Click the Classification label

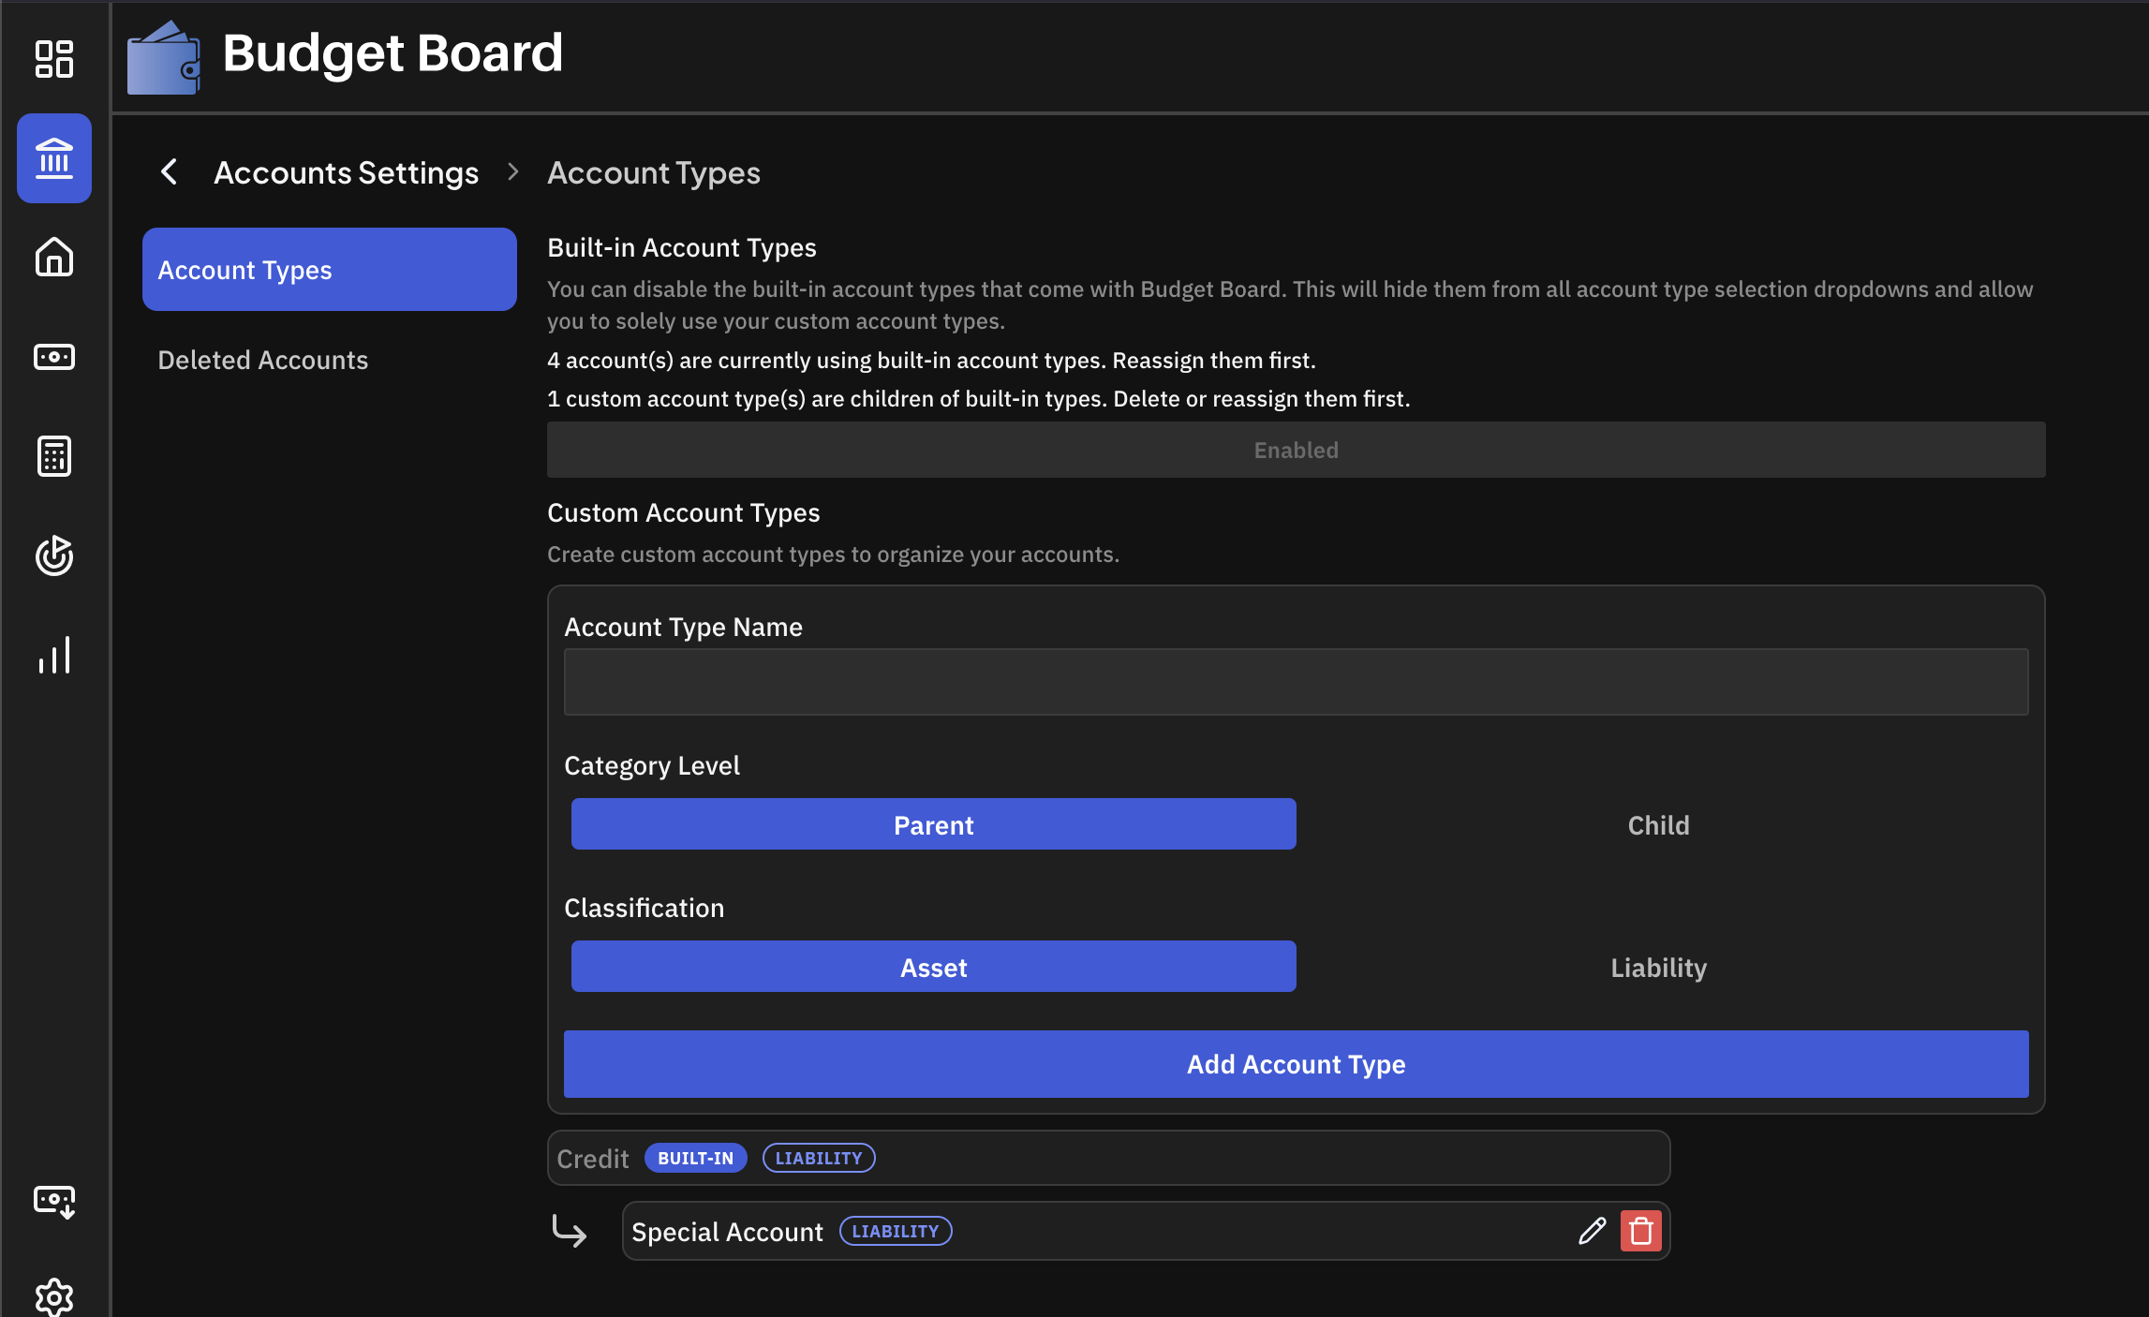coord(644,908)
